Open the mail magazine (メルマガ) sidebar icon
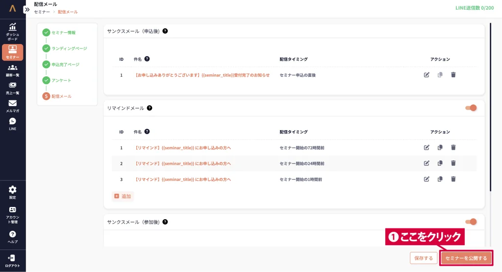This screenshot has height=272, width=502. [13, 106]
